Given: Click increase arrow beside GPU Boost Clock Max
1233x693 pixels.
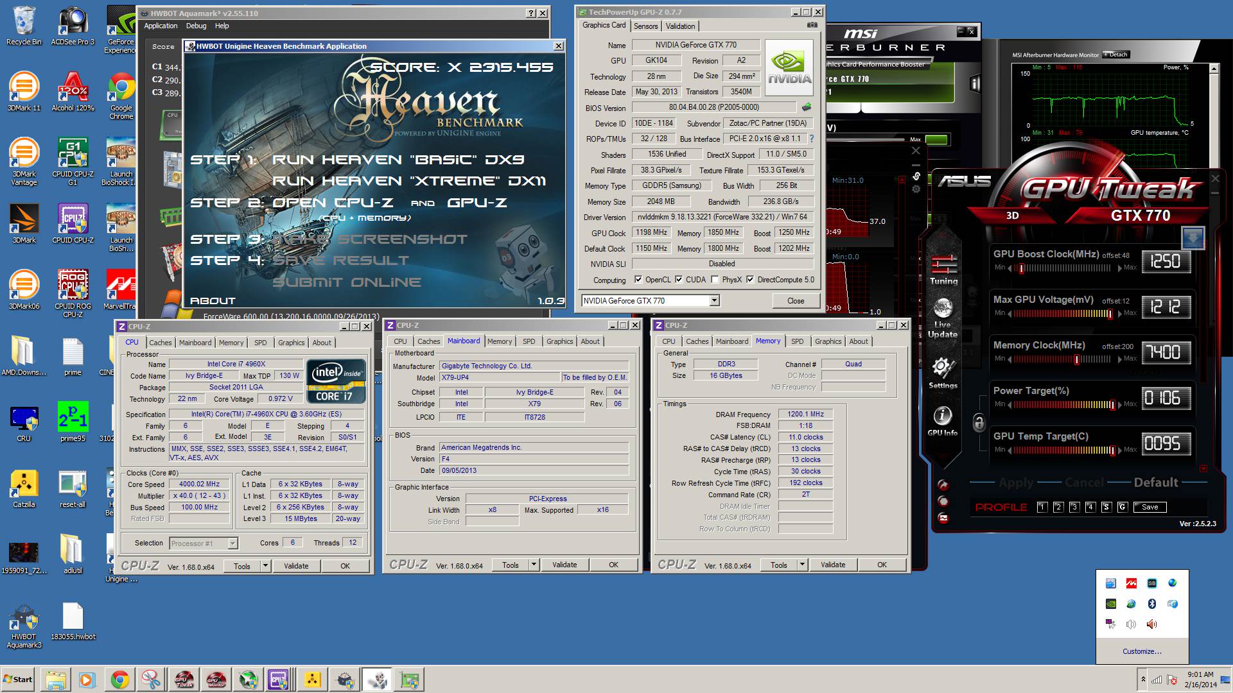Looking at the screenshot, I should coord(1119,268).
